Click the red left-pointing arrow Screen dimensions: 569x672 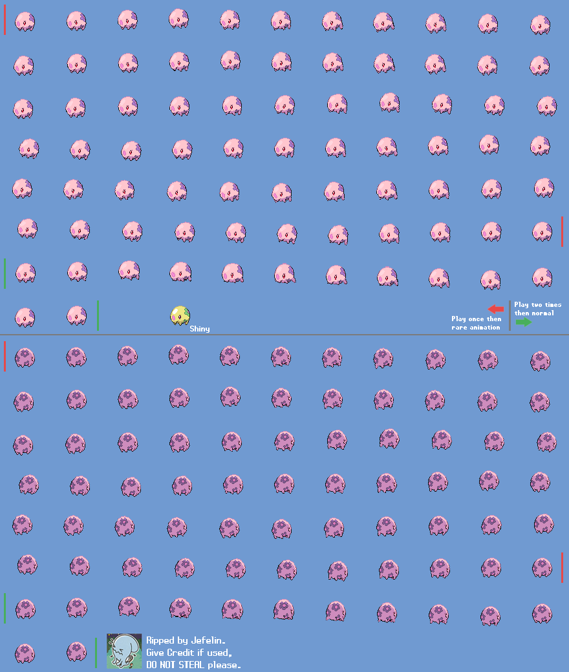pyautogui.click(x=496, y=309)
